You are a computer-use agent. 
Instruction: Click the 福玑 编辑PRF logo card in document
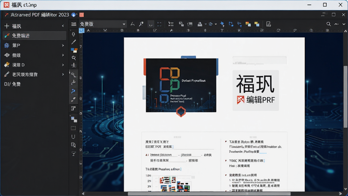click(x=256, y=90)
